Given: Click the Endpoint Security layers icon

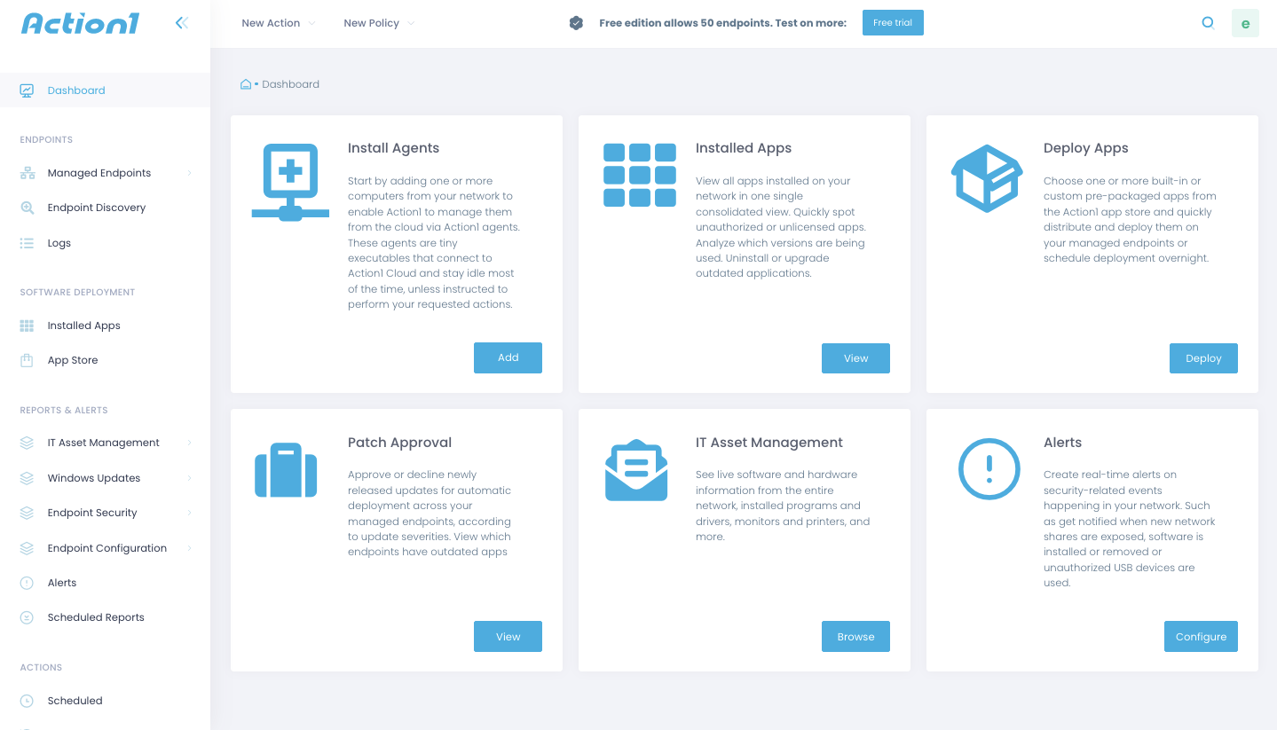Looking at the screenshot, I should pyautogui.click(x=28, y=513).
